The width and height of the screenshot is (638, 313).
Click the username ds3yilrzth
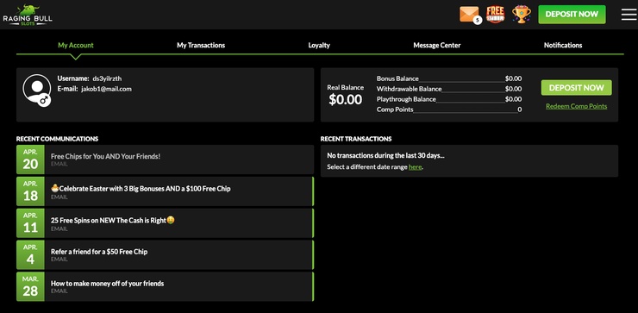tap(107, 78)
